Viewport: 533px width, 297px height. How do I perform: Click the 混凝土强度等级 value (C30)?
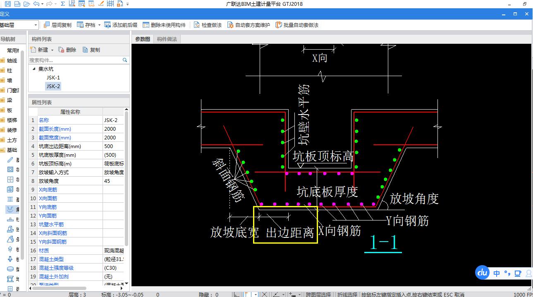click(113, 268)
